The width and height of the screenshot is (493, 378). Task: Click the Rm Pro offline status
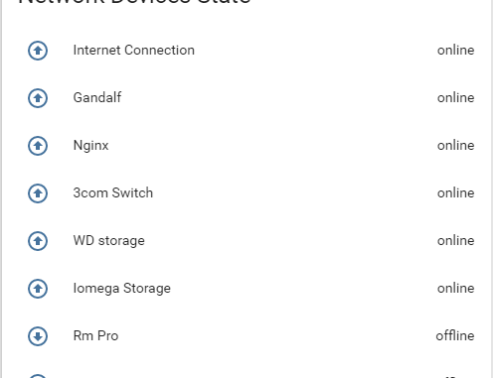(x=455, y=335)
